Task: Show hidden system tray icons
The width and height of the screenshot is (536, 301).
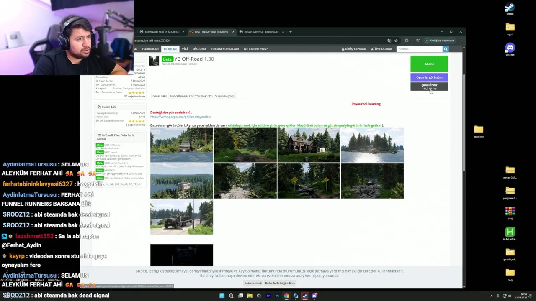Action: click(492, 296)
